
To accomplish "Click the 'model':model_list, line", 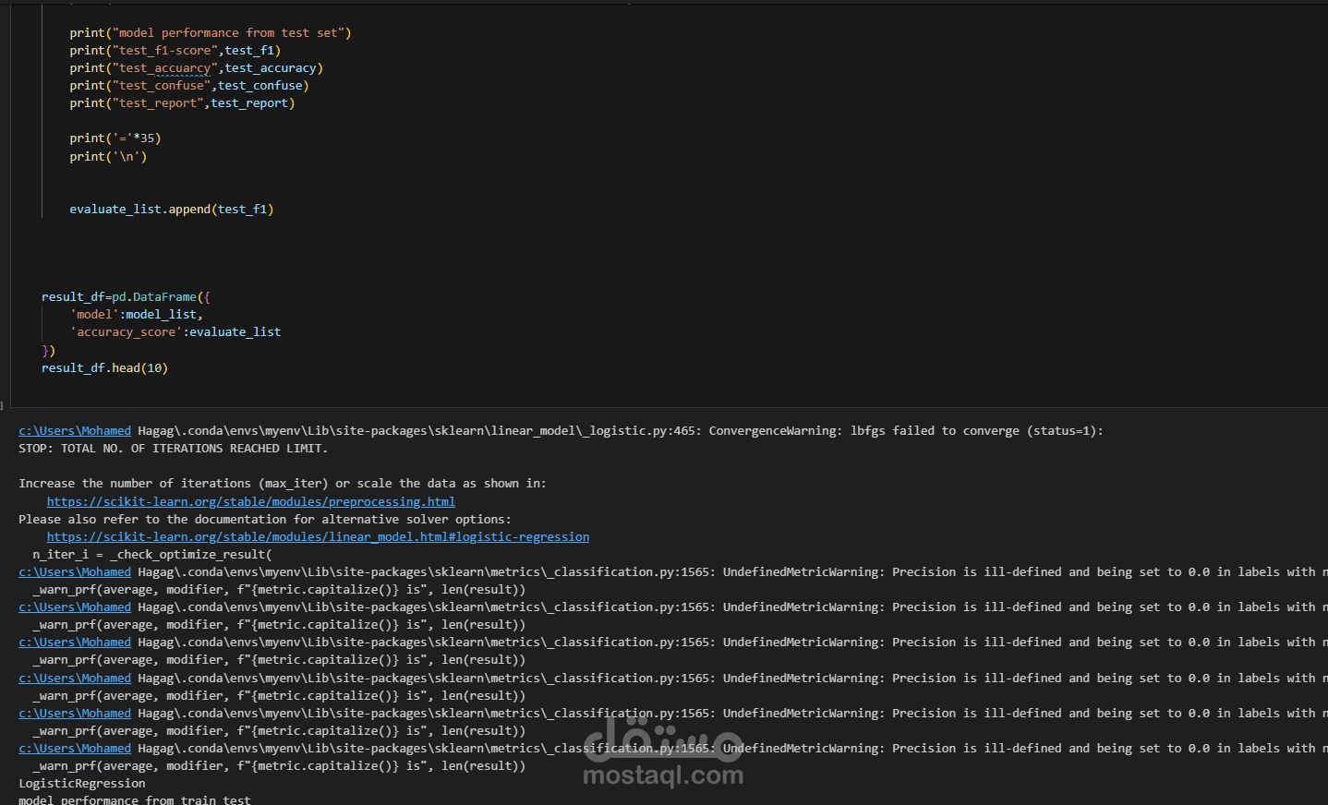I will coord(137,314).
